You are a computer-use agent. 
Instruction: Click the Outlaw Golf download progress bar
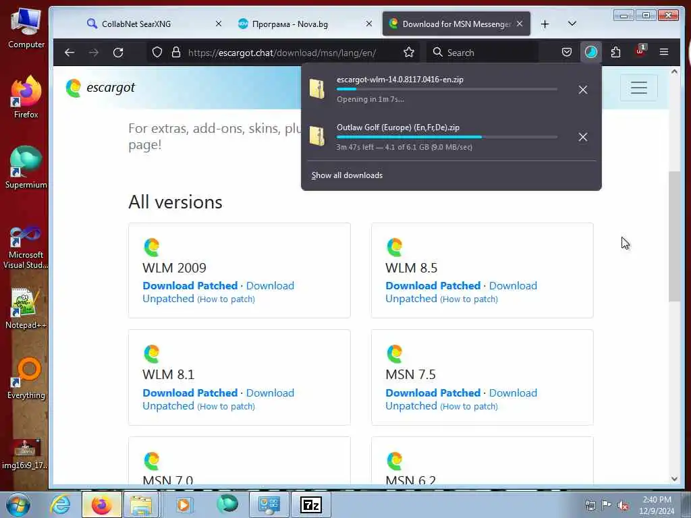pyautogui.click(x=447, y=137)
